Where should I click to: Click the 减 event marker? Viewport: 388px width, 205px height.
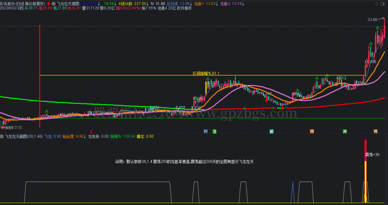[345, 131]
